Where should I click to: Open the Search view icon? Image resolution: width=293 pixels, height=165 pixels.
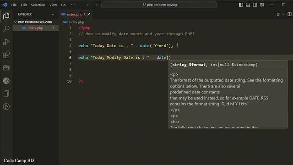click(x=6, y=29)
